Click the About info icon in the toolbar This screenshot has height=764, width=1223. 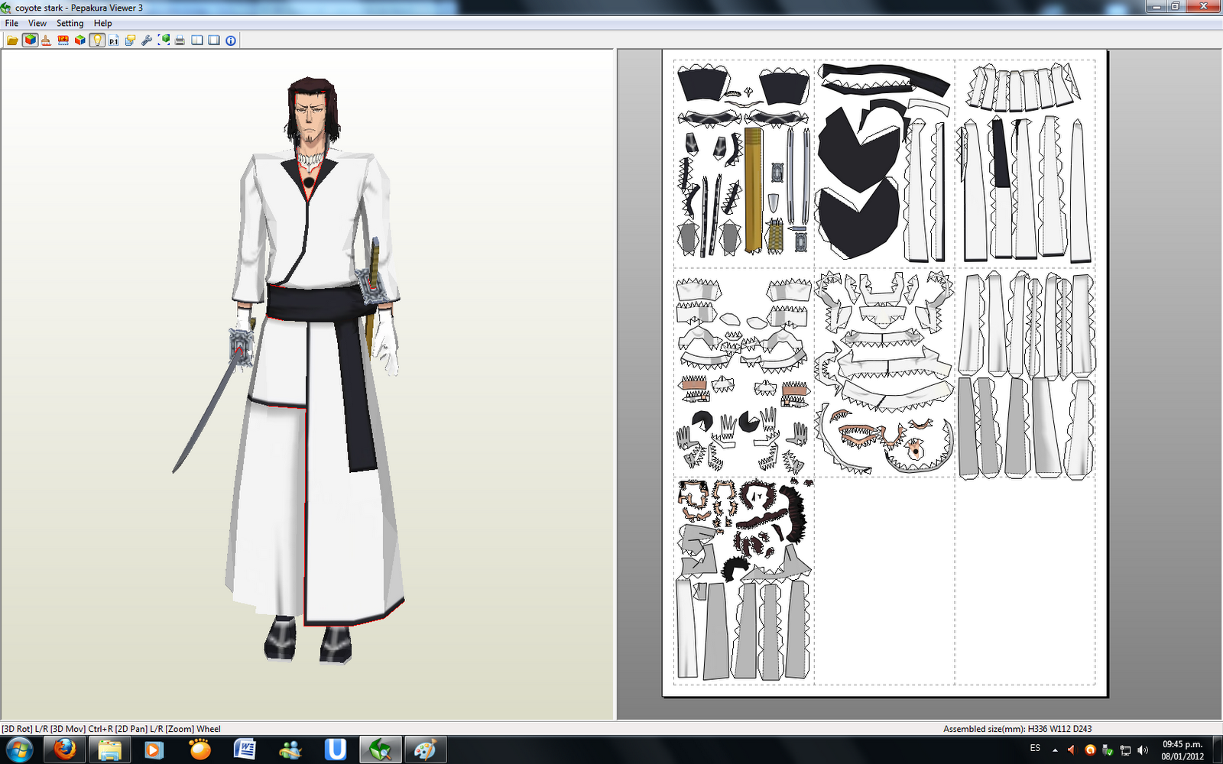click(229, 40)
